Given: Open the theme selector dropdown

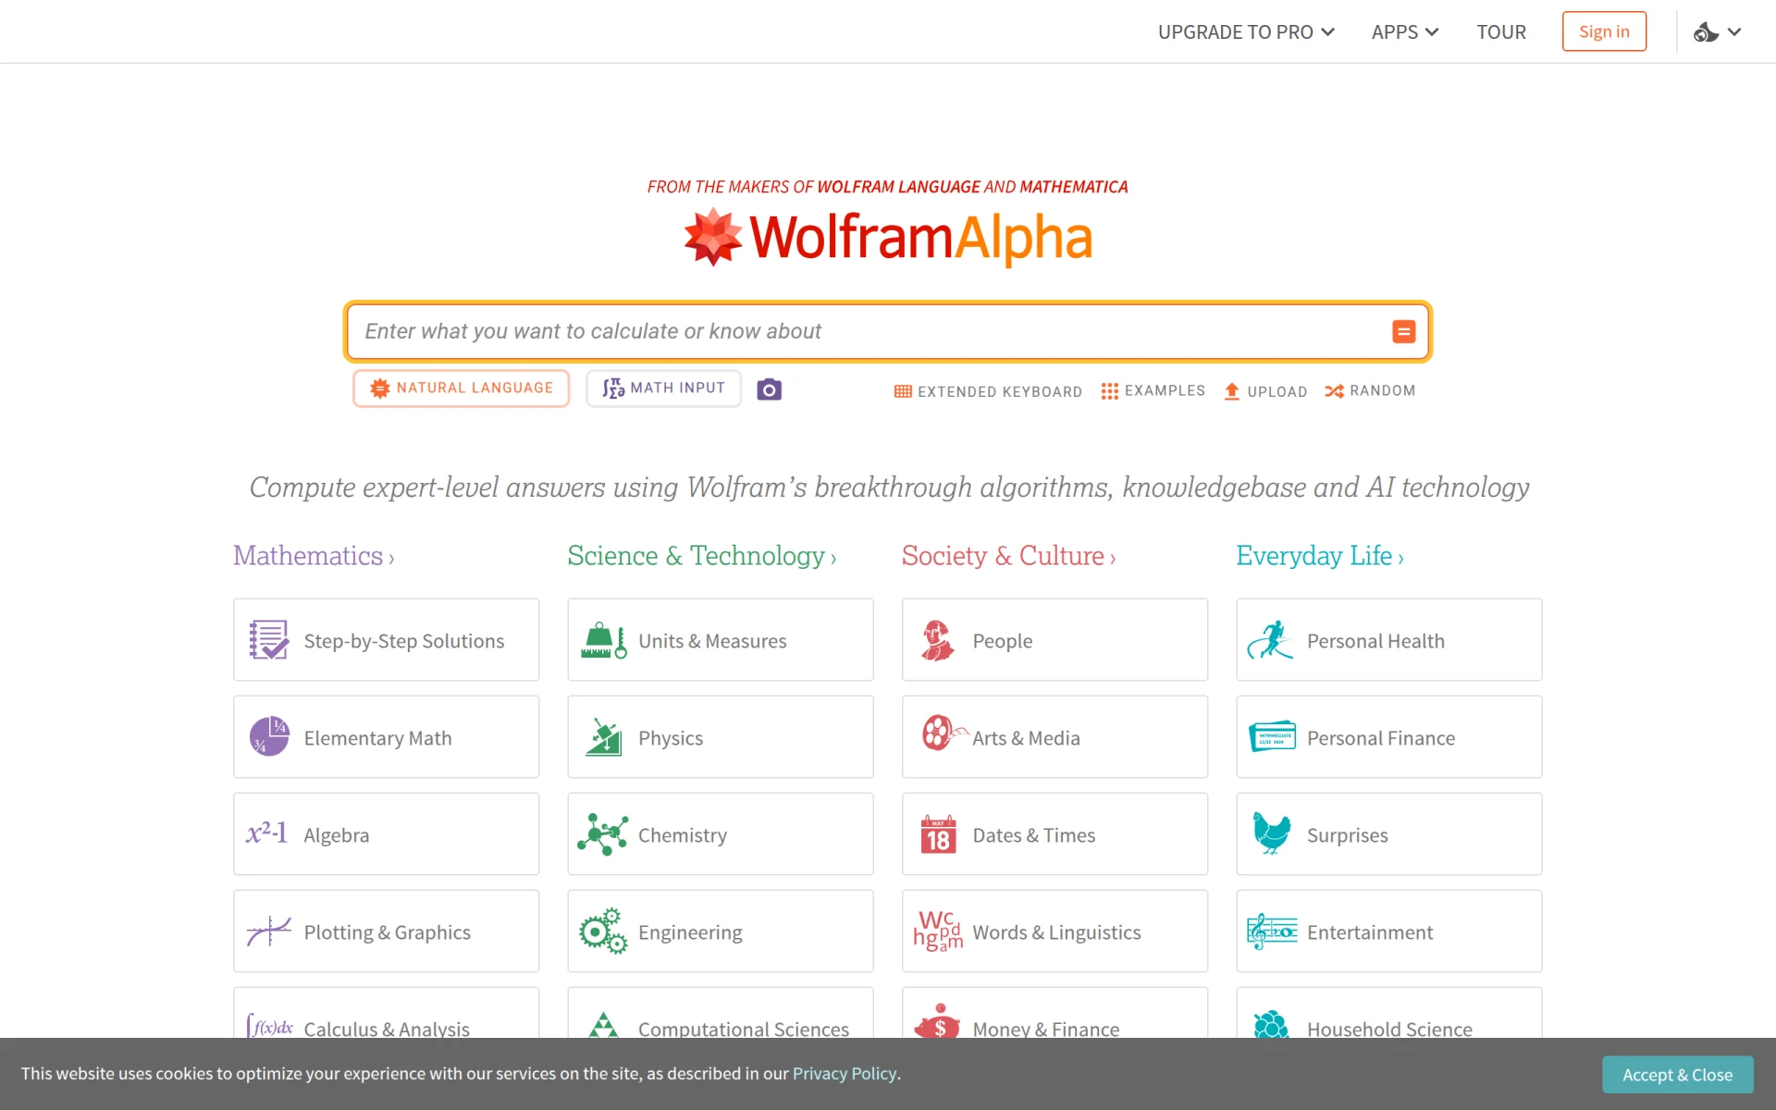Looking at the screenshot, I should point(1718,32).
